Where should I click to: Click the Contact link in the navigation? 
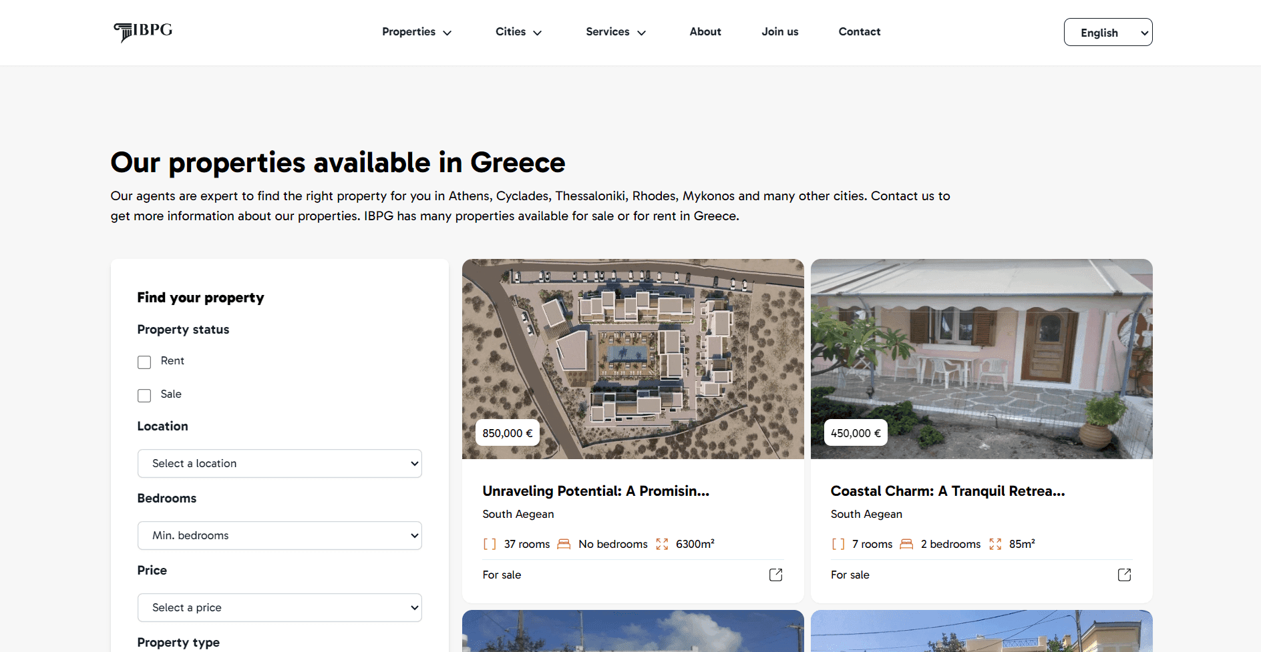click(860, 31)
